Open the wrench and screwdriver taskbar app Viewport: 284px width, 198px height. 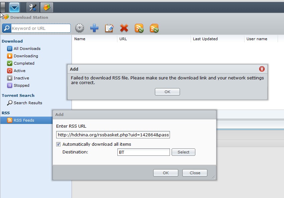coord(32,7)
